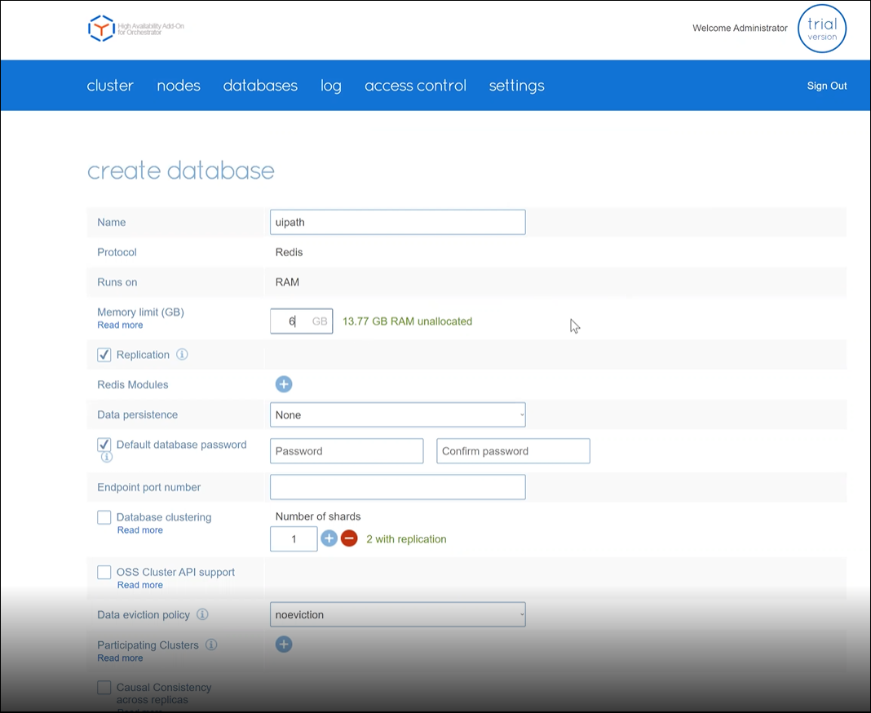Go to the access control tab
Viewport: 871px width, 713px height.
click(415, 86)
